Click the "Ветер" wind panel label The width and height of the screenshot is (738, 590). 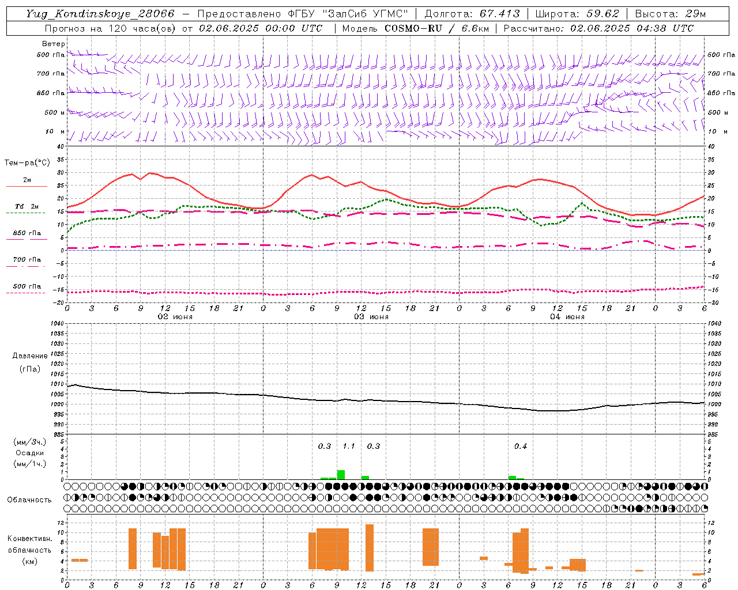[54, 44]
